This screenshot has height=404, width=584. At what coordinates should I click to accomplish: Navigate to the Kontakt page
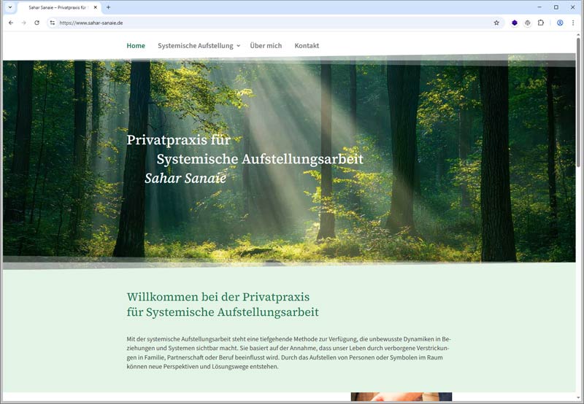[307, 46]
